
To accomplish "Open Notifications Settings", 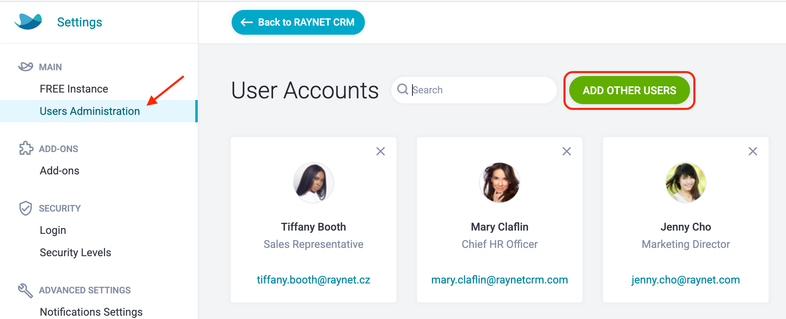I will 91,312.
